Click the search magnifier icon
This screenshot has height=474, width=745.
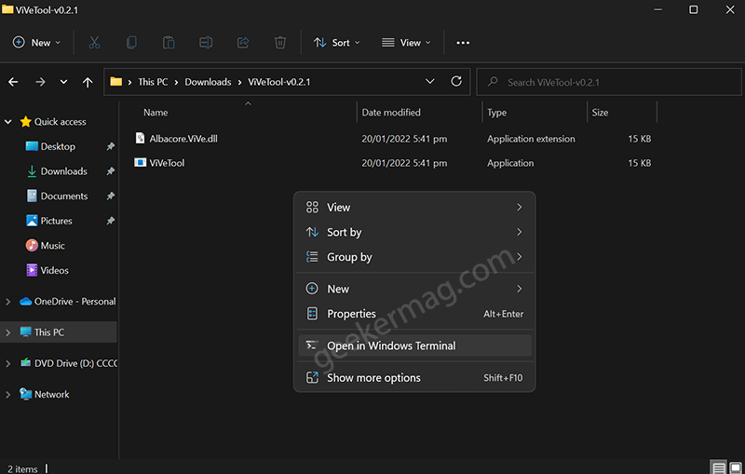(x=493, y=82)
